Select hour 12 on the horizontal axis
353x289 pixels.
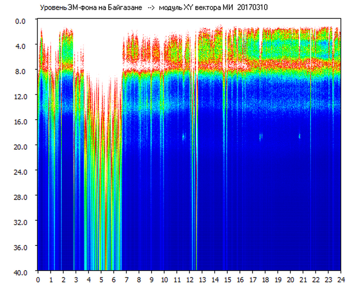point(189,279)
